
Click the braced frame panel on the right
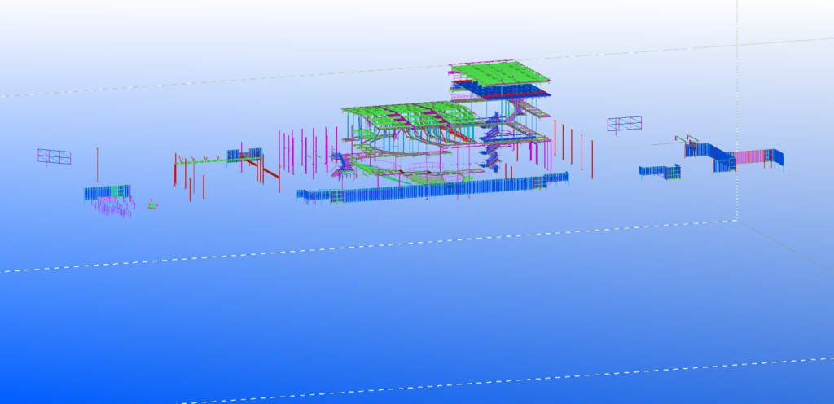click(624, 123)
